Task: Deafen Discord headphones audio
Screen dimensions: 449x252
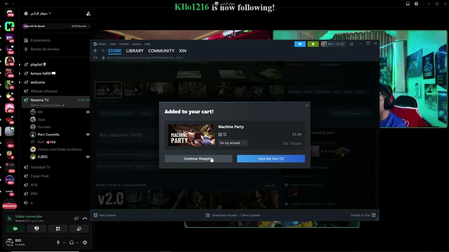Action: pos(72,243)
